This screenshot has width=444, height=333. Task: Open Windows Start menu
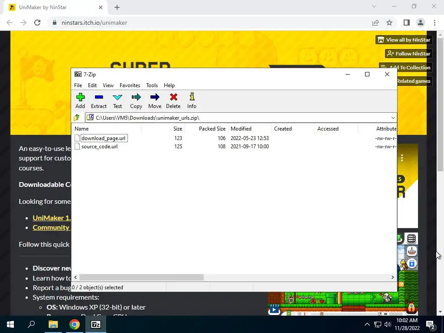tap(10, 324)
